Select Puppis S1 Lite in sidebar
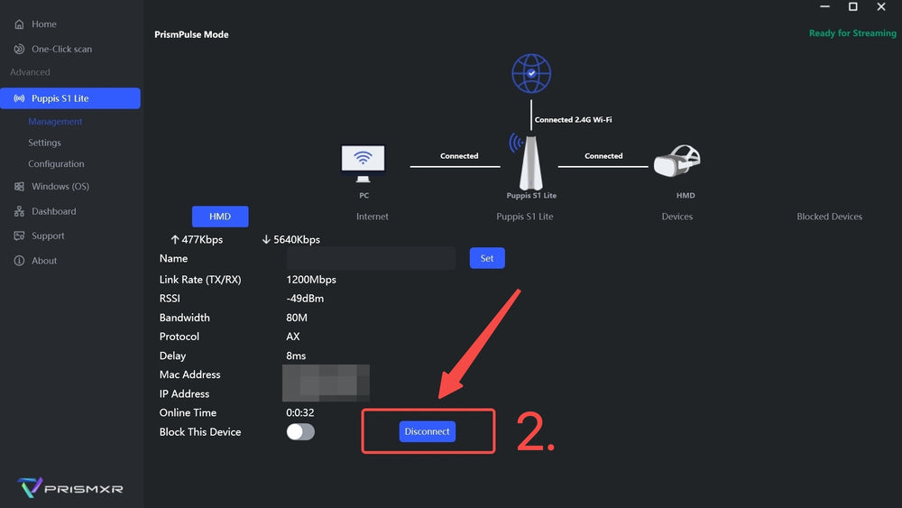Viewport: 902px width, 508px height. click(x=70, y=98)
